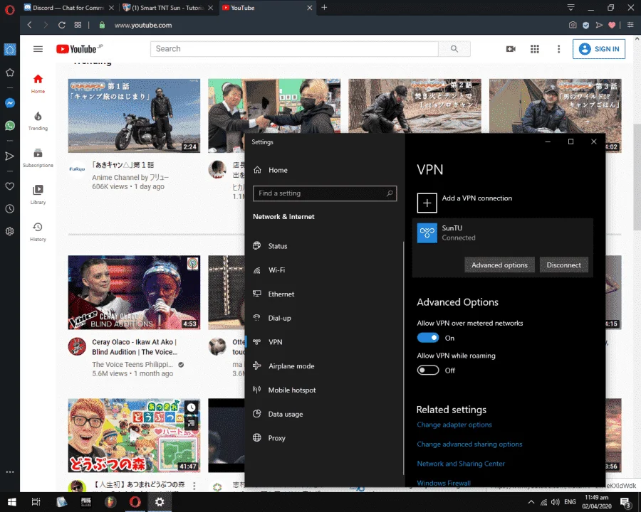This screenshot has width=641, height=512.
Task: Show hidden system tray icons
Action: point(531,502)
